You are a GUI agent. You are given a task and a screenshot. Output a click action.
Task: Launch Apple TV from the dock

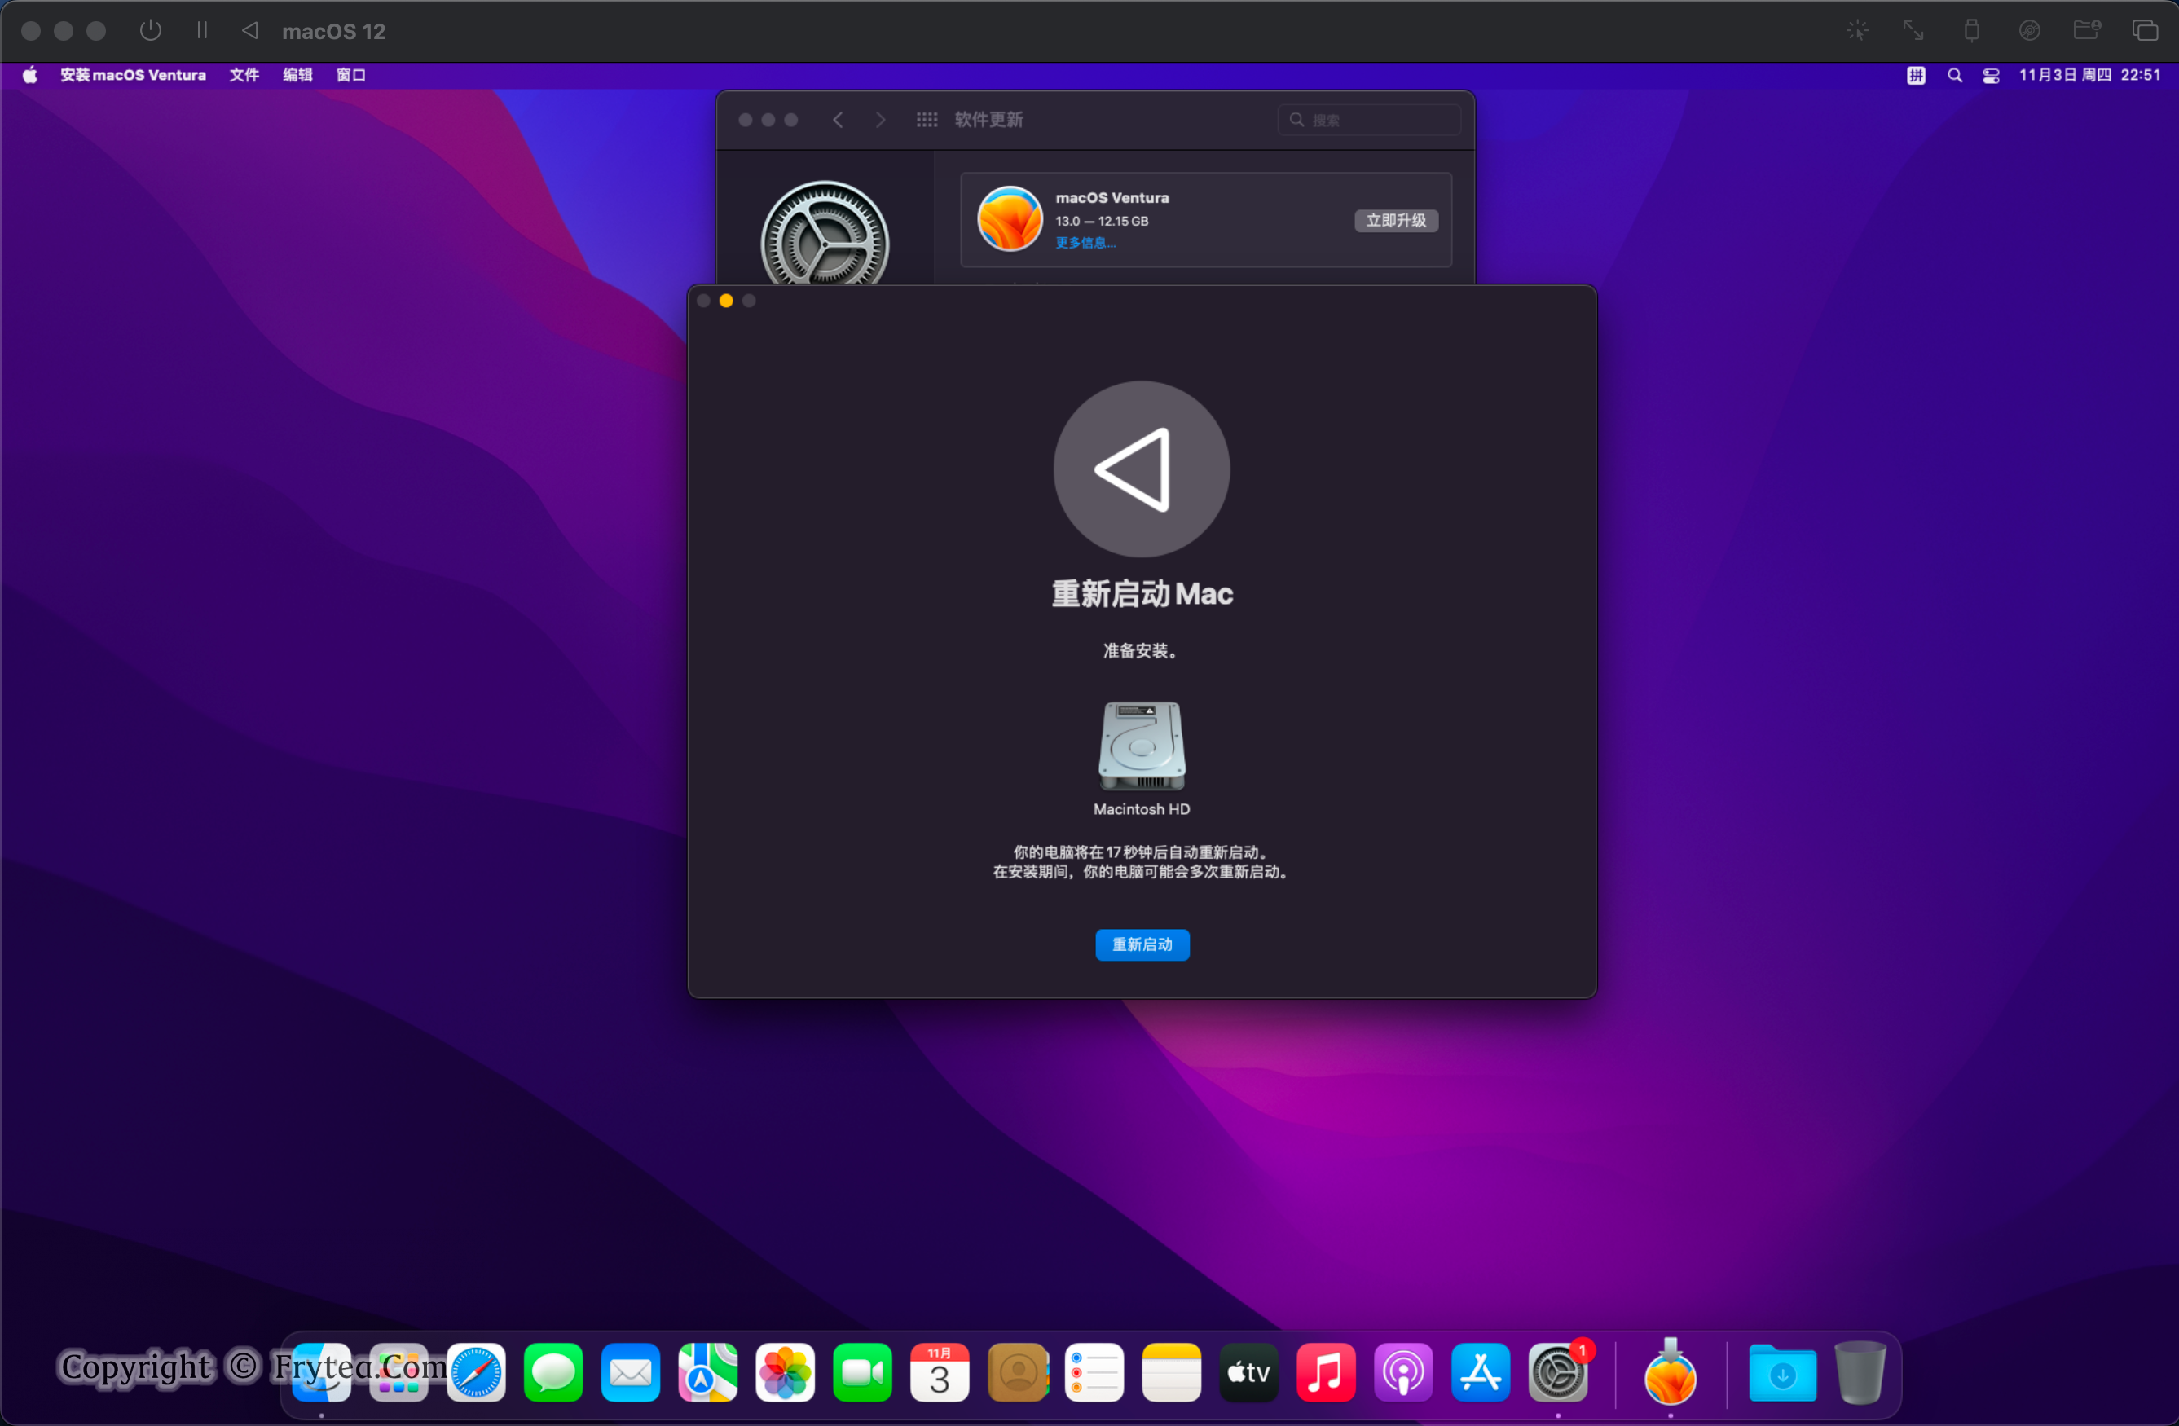click(1248, 1373)
